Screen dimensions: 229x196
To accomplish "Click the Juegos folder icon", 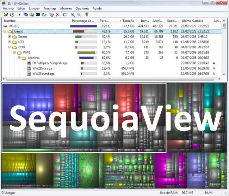I will point(10,31).
